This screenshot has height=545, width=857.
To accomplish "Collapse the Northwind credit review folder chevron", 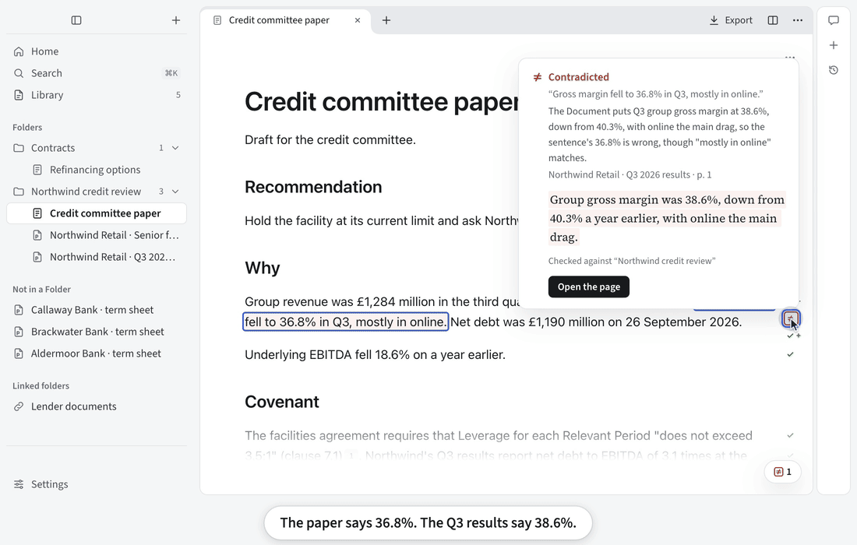I will pyautogui.click(x=175, y=192).
